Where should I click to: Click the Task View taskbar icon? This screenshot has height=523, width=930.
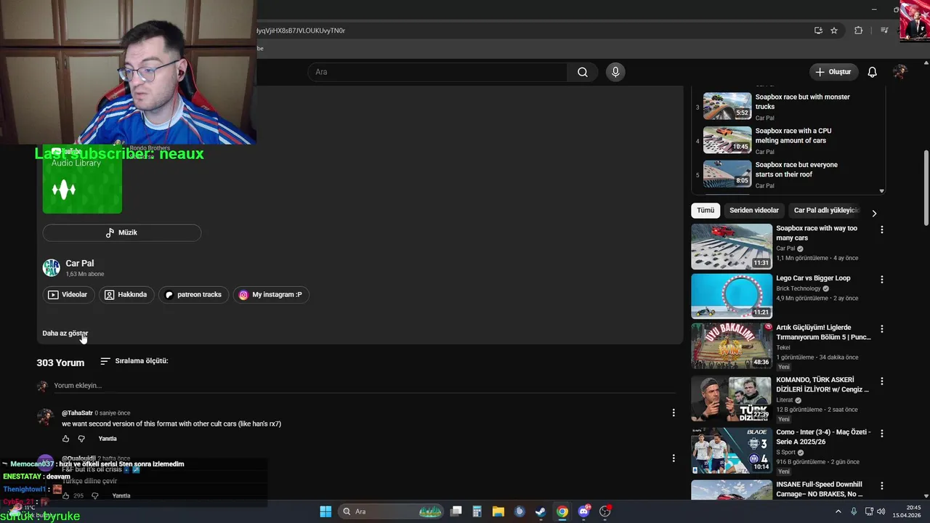456,511
